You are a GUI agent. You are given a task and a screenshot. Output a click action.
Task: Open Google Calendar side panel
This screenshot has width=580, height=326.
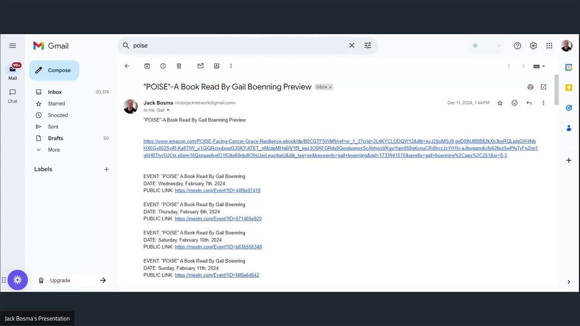tap(569, 67)
